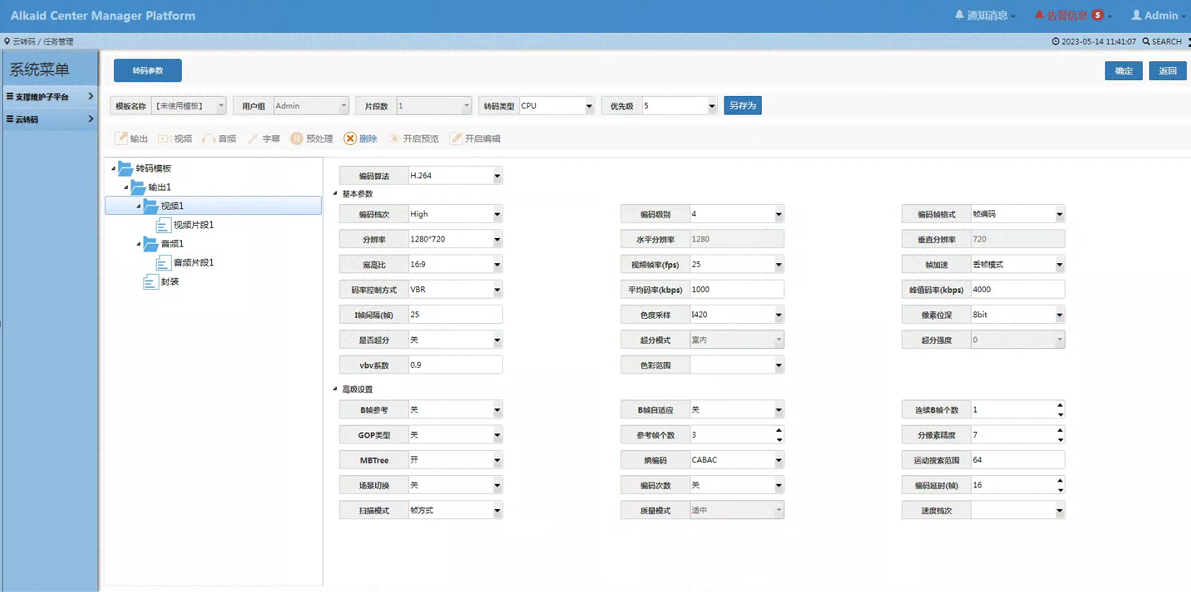This screenshot has height=592, width=1191.
Task: Collapse the 高级设置 section
Action: (335, 389)
